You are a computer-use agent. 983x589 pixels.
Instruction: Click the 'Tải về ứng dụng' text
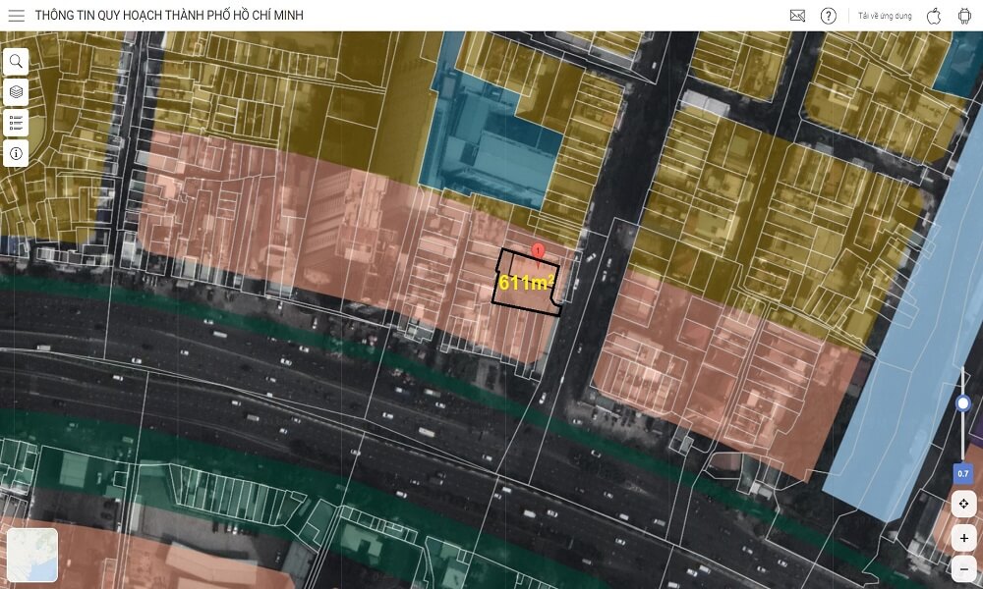tap(885, 16)
